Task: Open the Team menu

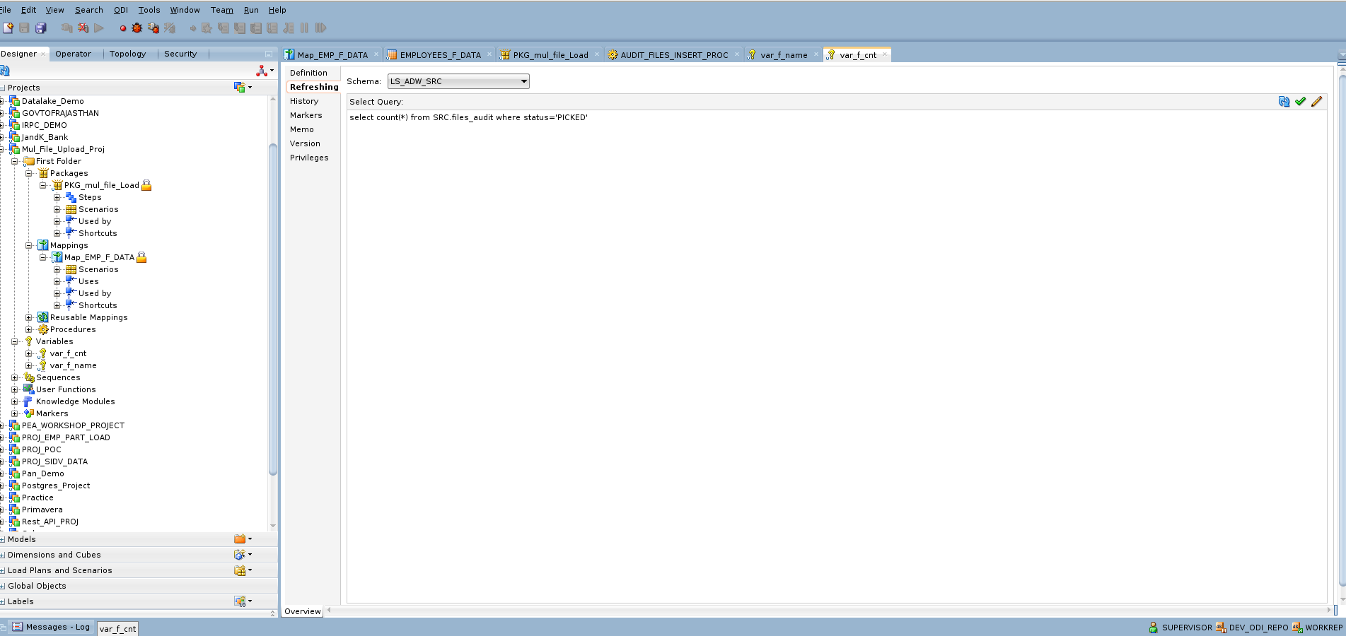Action: click(221, 10)
